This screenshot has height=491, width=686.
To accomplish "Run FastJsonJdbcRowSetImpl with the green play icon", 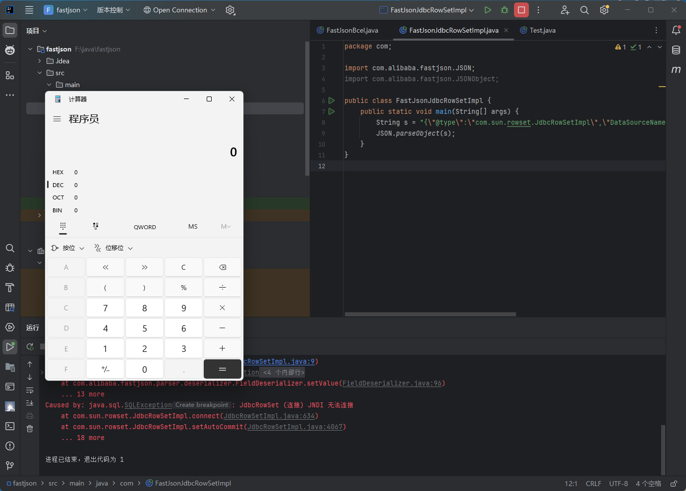I will click(x=488, y=10).
